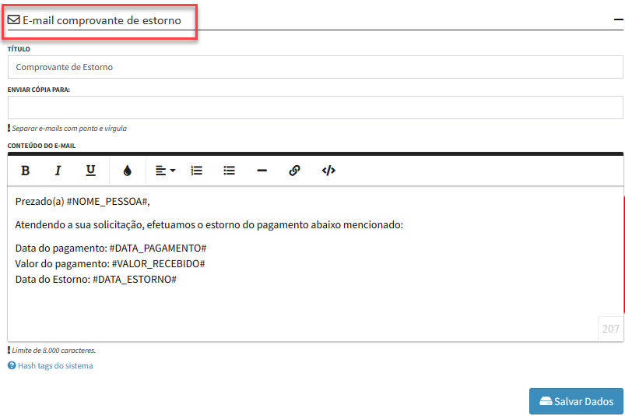
Task: Insert a horizontal line in the email
Action: (262, 171)
